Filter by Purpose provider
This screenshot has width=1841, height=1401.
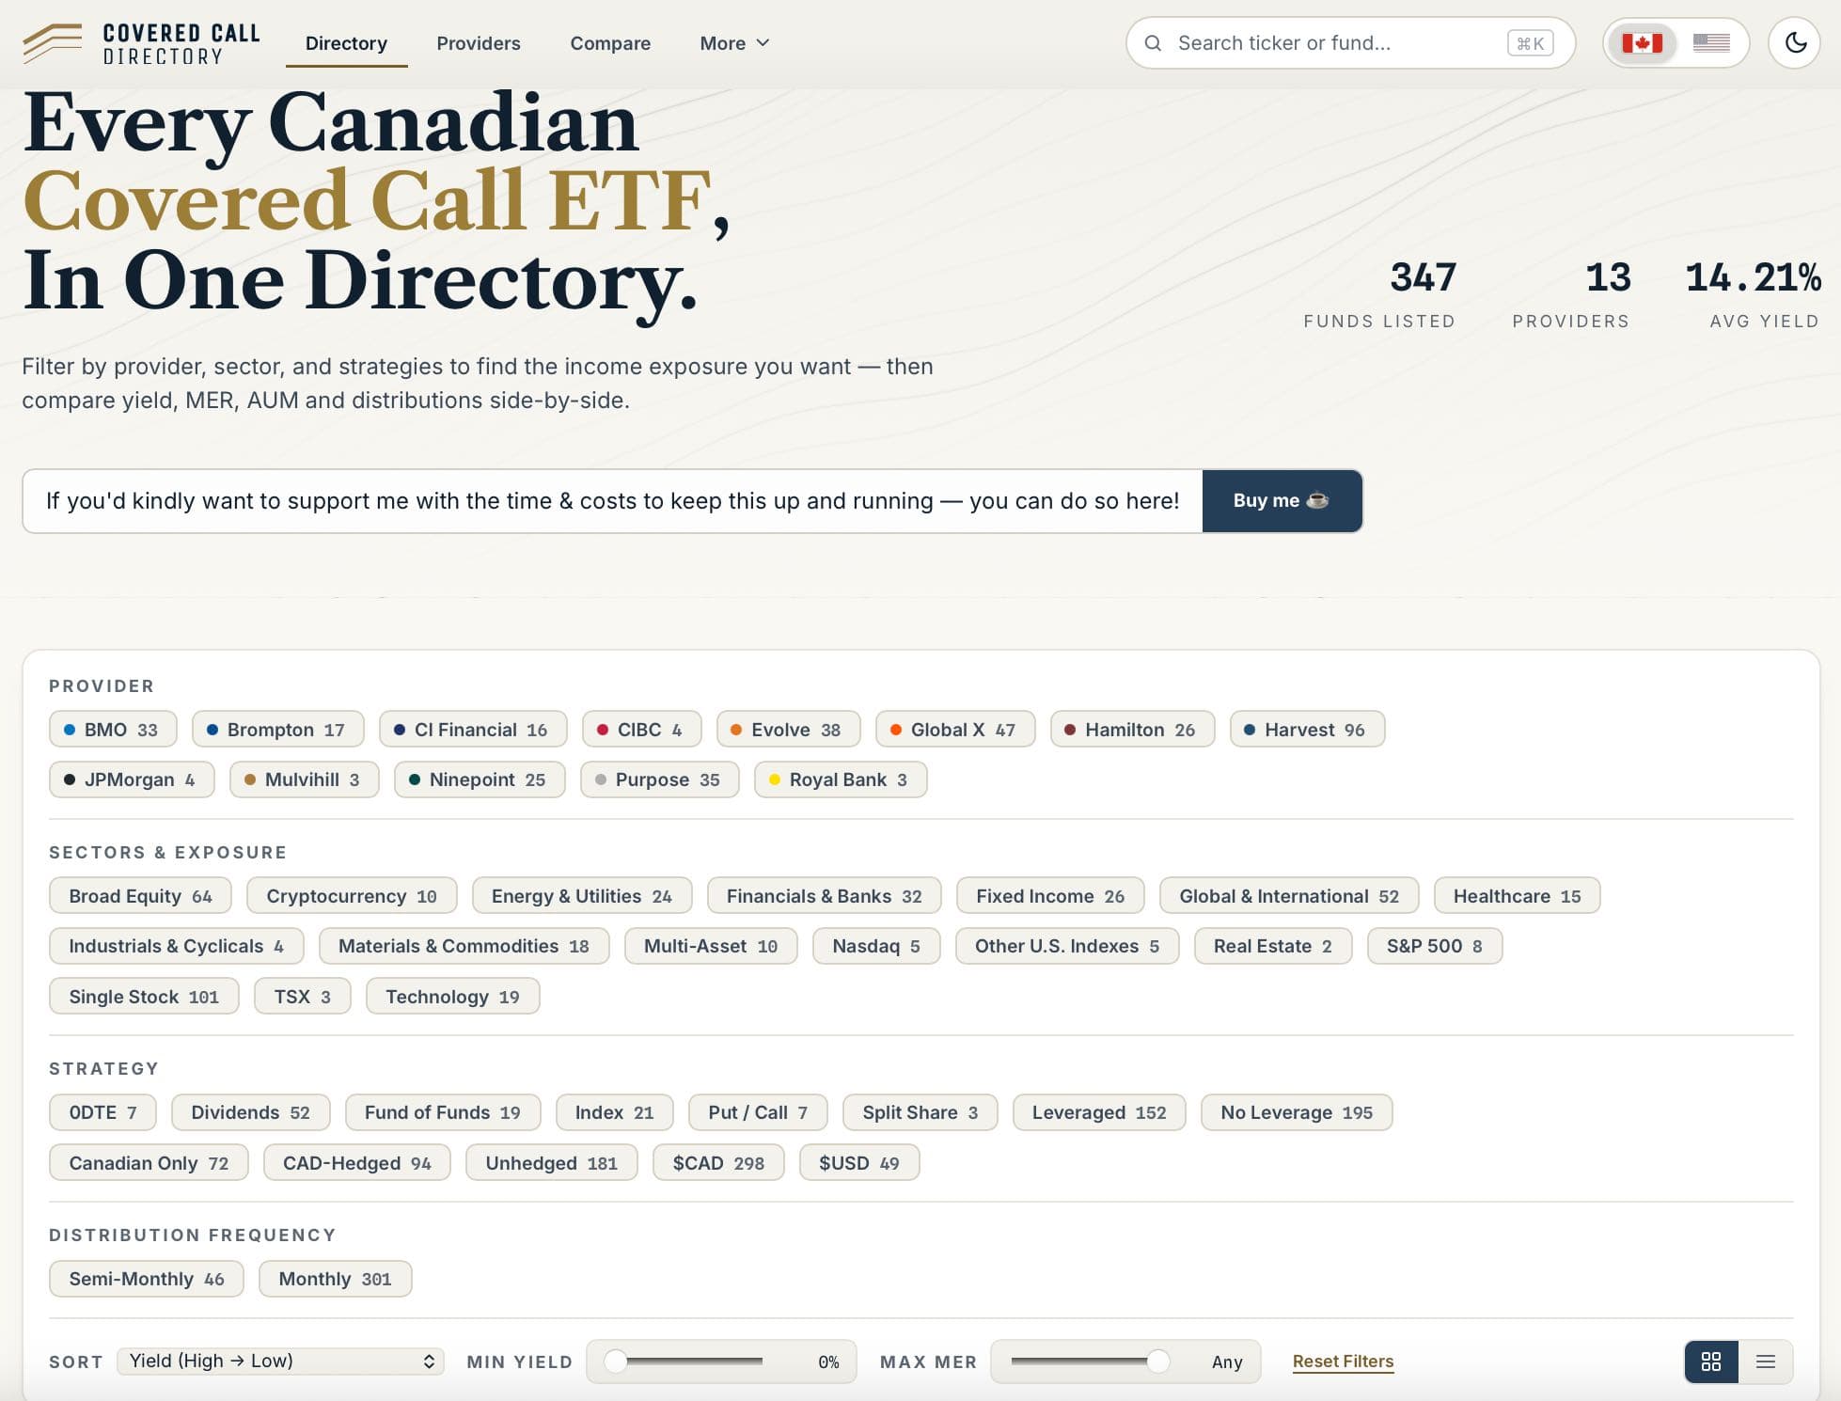tap(660, 779)
